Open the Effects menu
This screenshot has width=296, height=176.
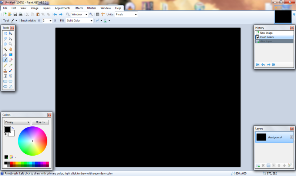(x=78, y=8)
